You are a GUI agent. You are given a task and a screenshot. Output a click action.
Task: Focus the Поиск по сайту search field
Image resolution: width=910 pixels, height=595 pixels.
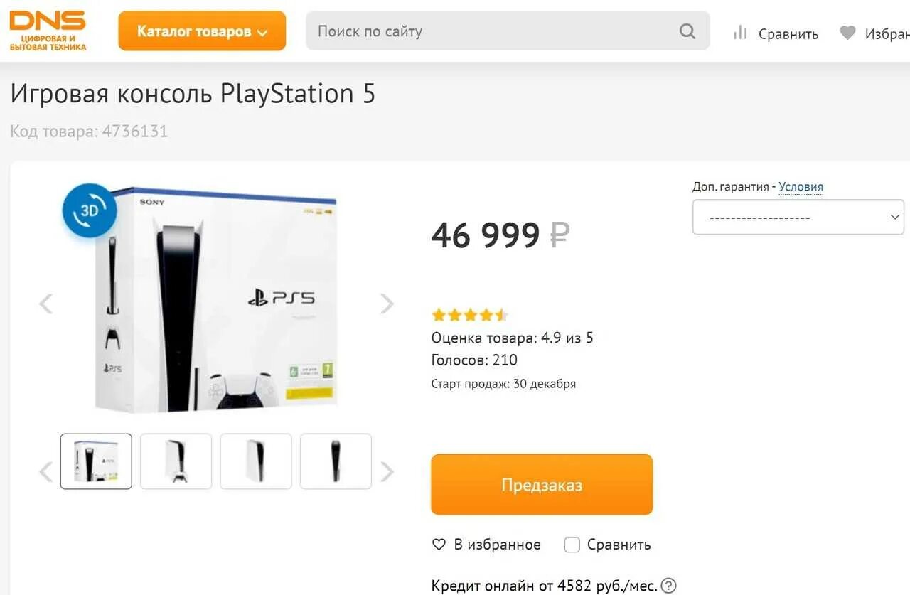point(491,31)
